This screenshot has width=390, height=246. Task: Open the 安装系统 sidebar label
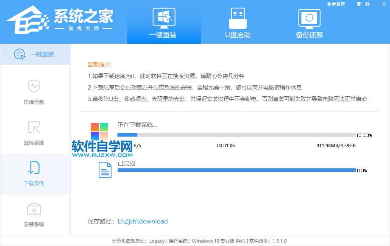coord(34,224)
